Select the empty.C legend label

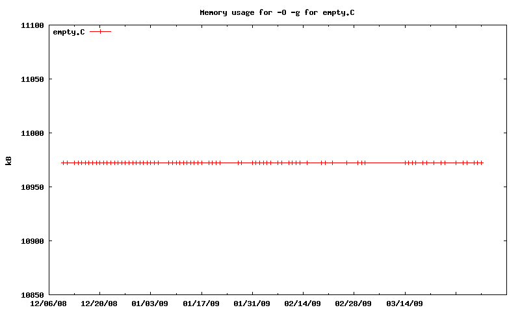(69, 32)
